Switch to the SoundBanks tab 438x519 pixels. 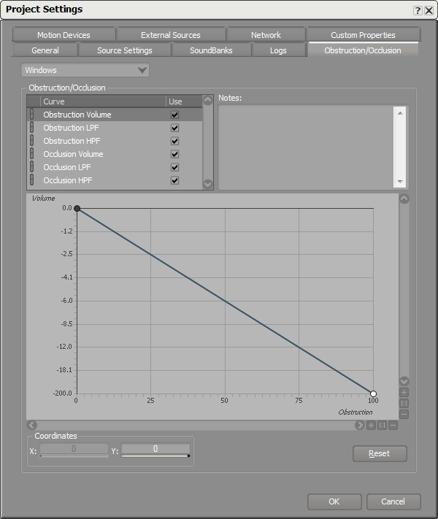point(211,50)
